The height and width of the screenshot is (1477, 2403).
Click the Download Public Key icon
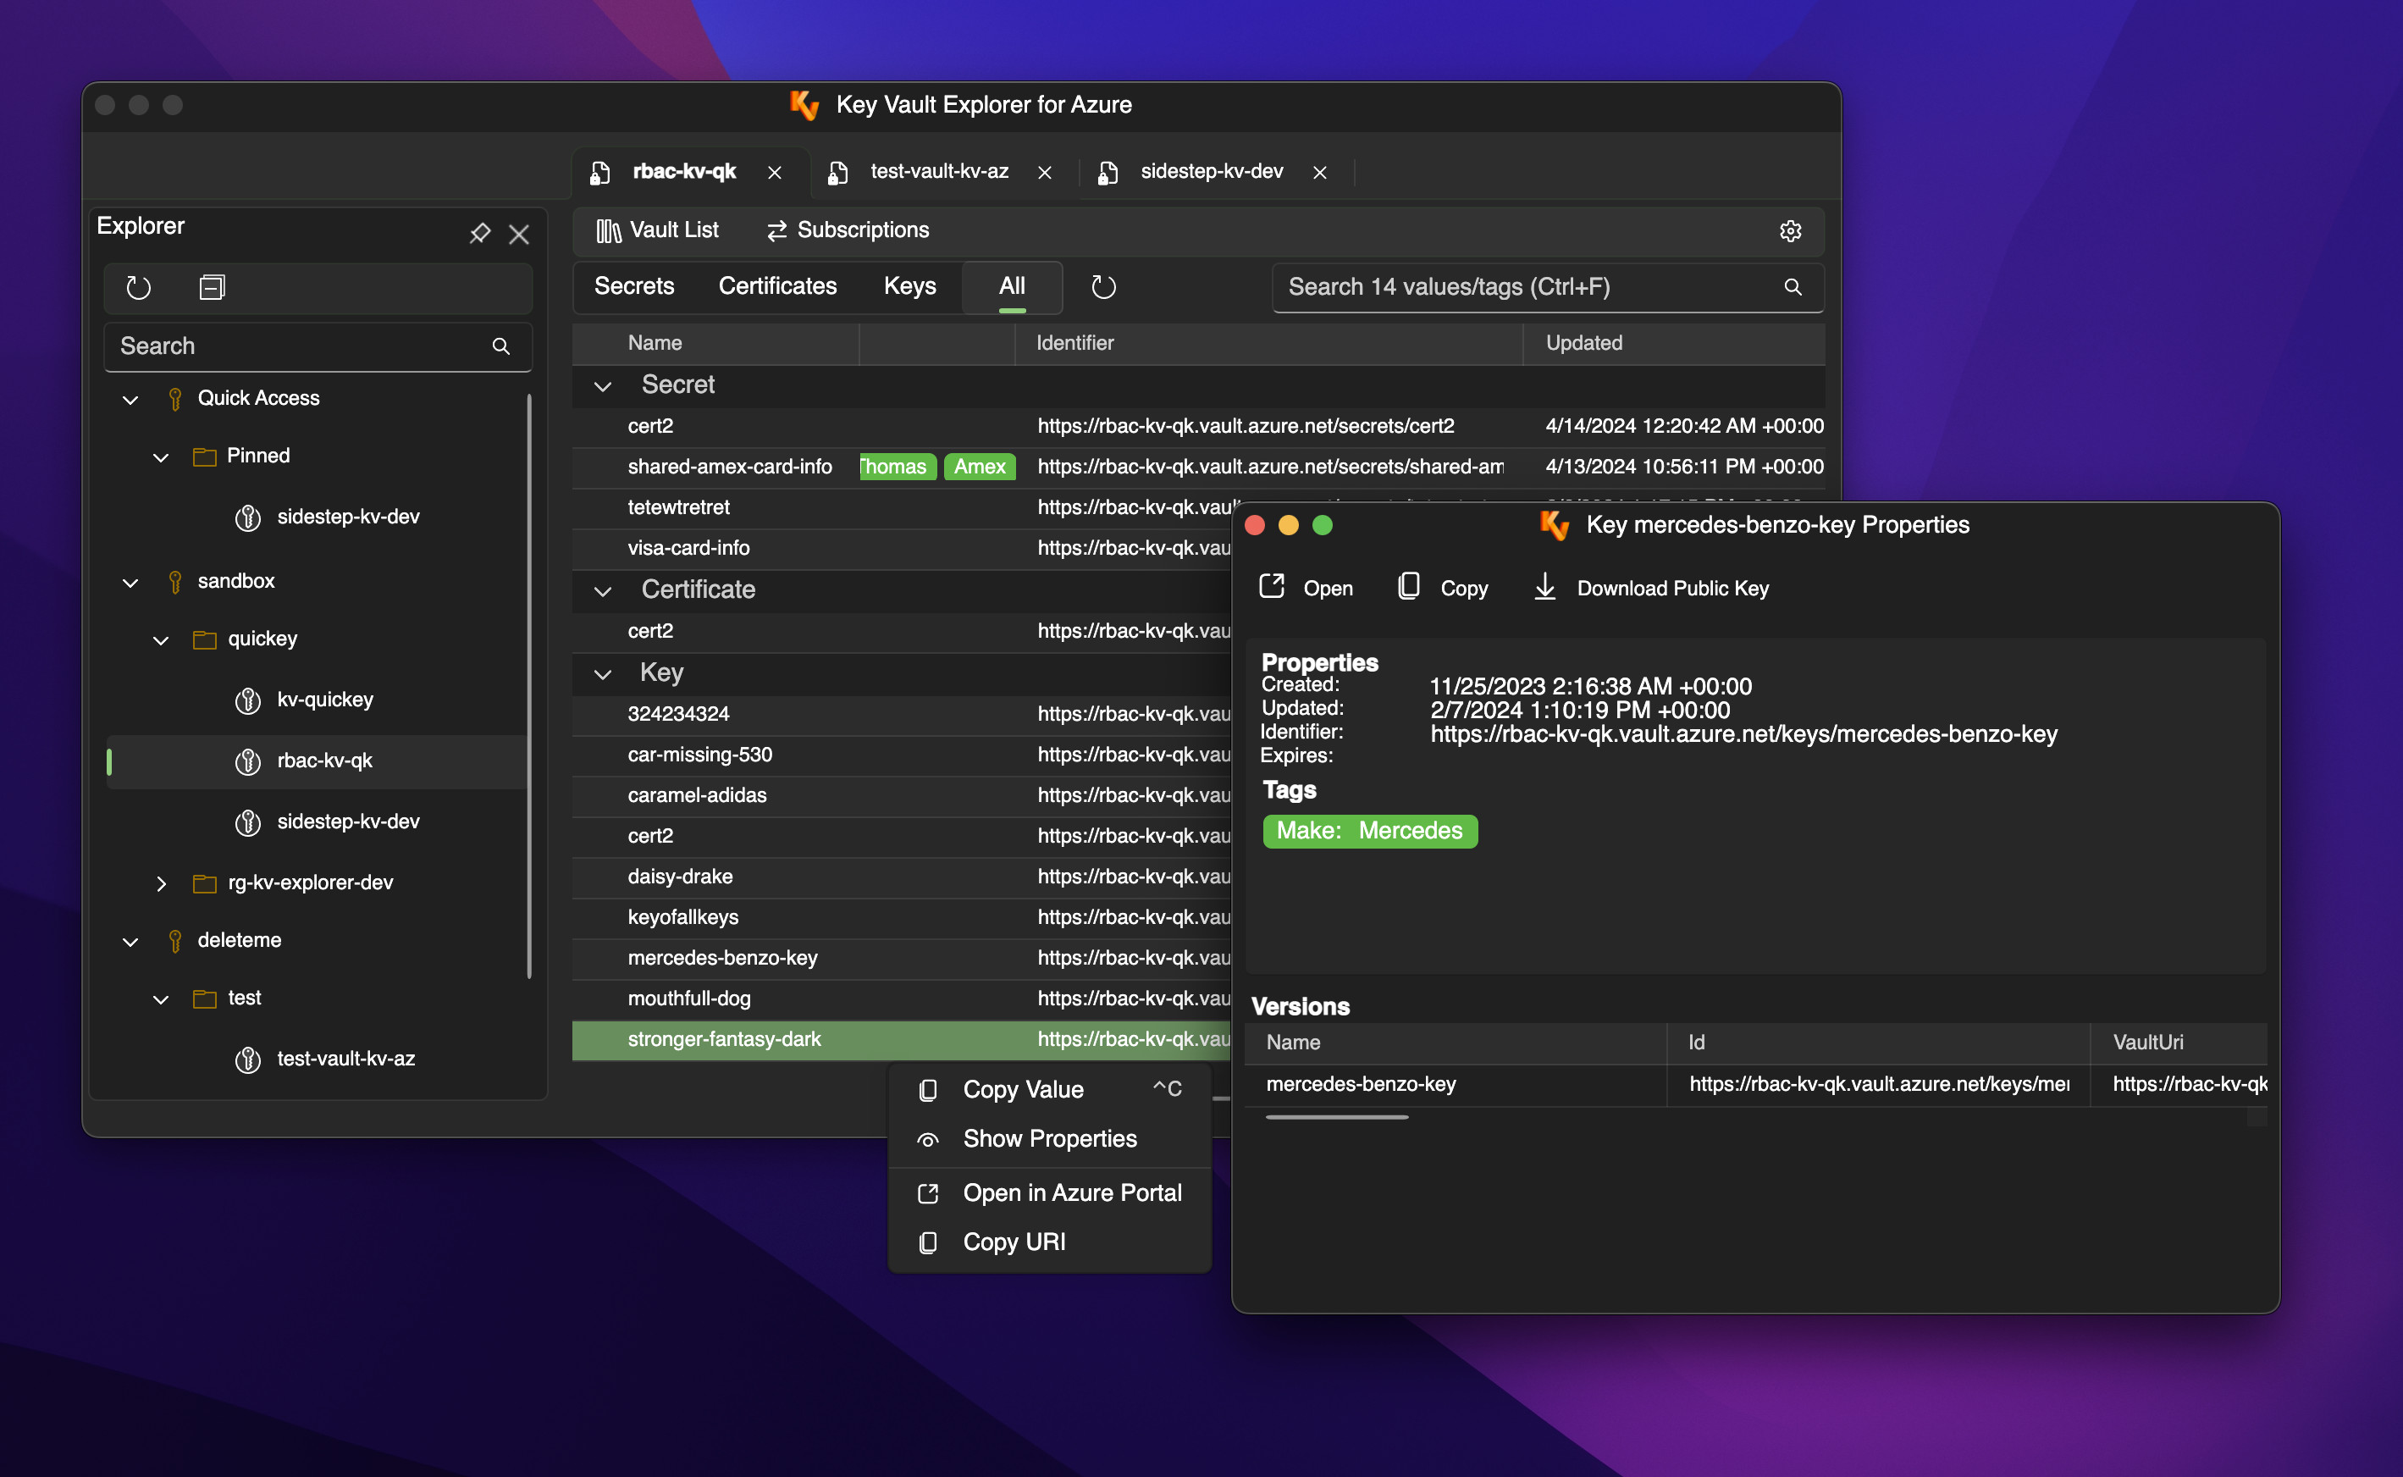[x=1544, y=587]
